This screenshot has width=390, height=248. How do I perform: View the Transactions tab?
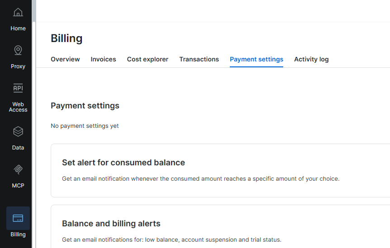tap(199, 59)
